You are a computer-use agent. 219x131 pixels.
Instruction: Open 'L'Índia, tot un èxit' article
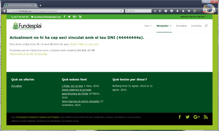click(x=72, y=86)
